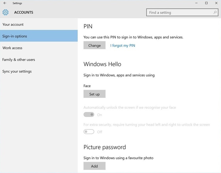Screen dimensions: 221x173
Task: Click the search magnifier icon
Action: 215,12
